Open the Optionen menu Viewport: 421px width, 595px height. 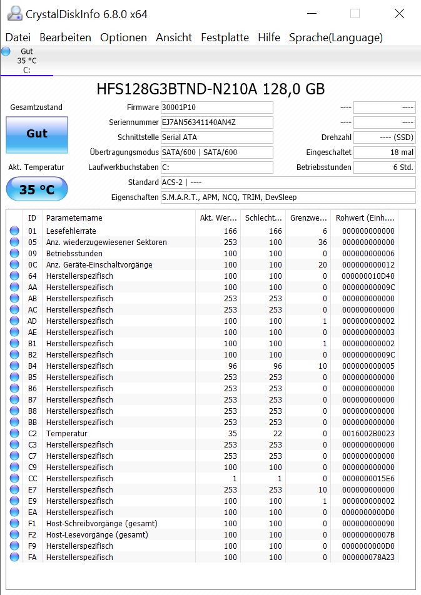(x=123, y=37)
